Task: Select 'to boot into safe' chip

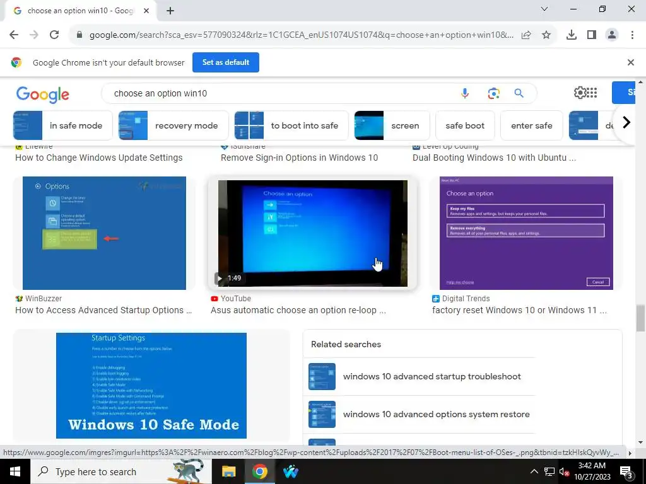Action: [x=291, y=125]
